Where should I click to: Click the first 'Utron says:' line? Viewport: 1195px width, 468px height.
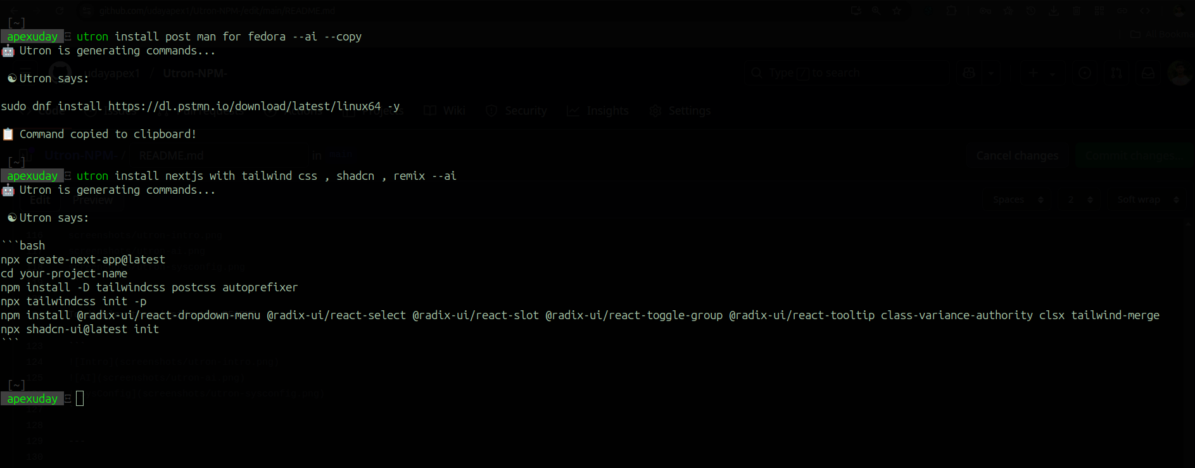coord(47,79)
